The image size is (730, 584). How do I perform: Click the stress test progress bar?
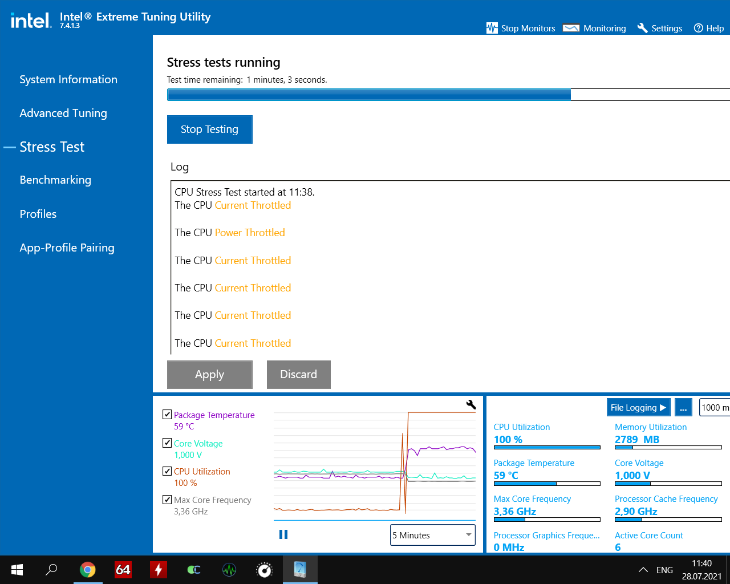point(448,95)
